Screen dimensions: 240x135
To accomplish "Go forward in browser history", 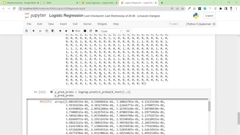I will (9, 9).
